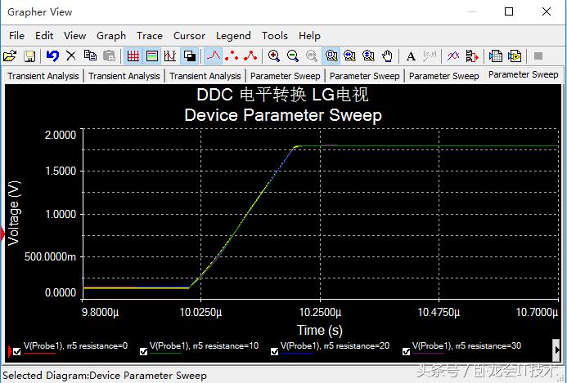Click the Delete X icon in toolbar
Viewport: 567px width, 383px height.
(x=71, y=56)
